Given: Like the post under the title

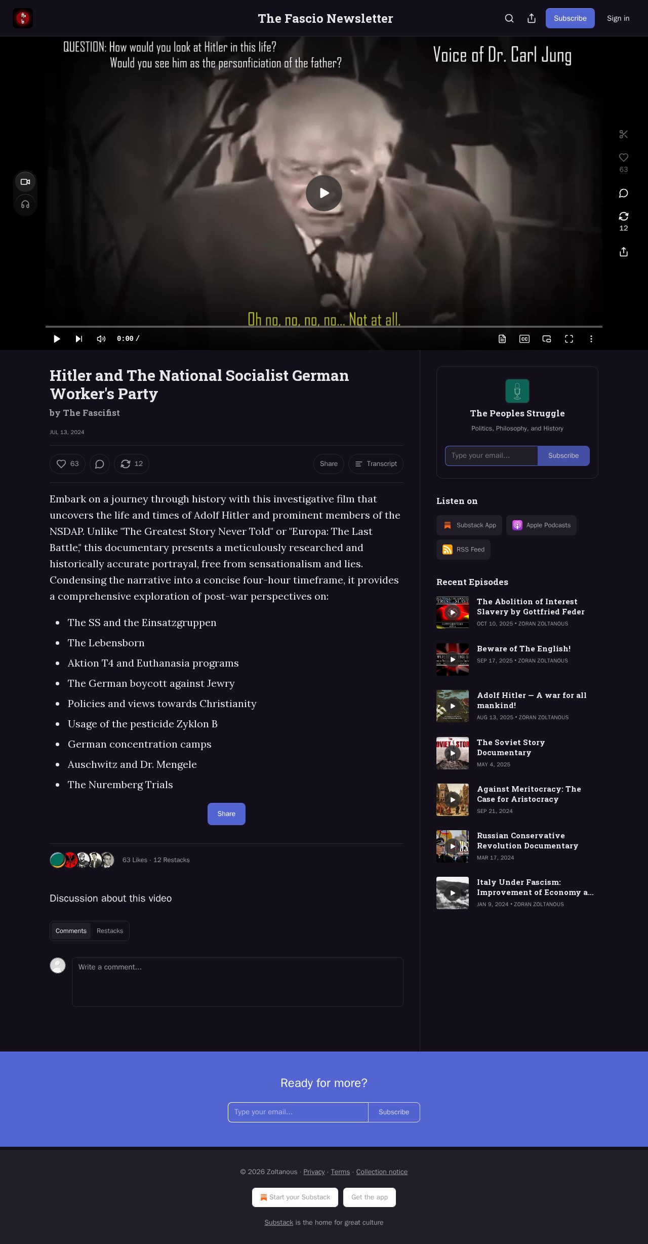Looking at the screenshot, I should (x=67, y=464).
